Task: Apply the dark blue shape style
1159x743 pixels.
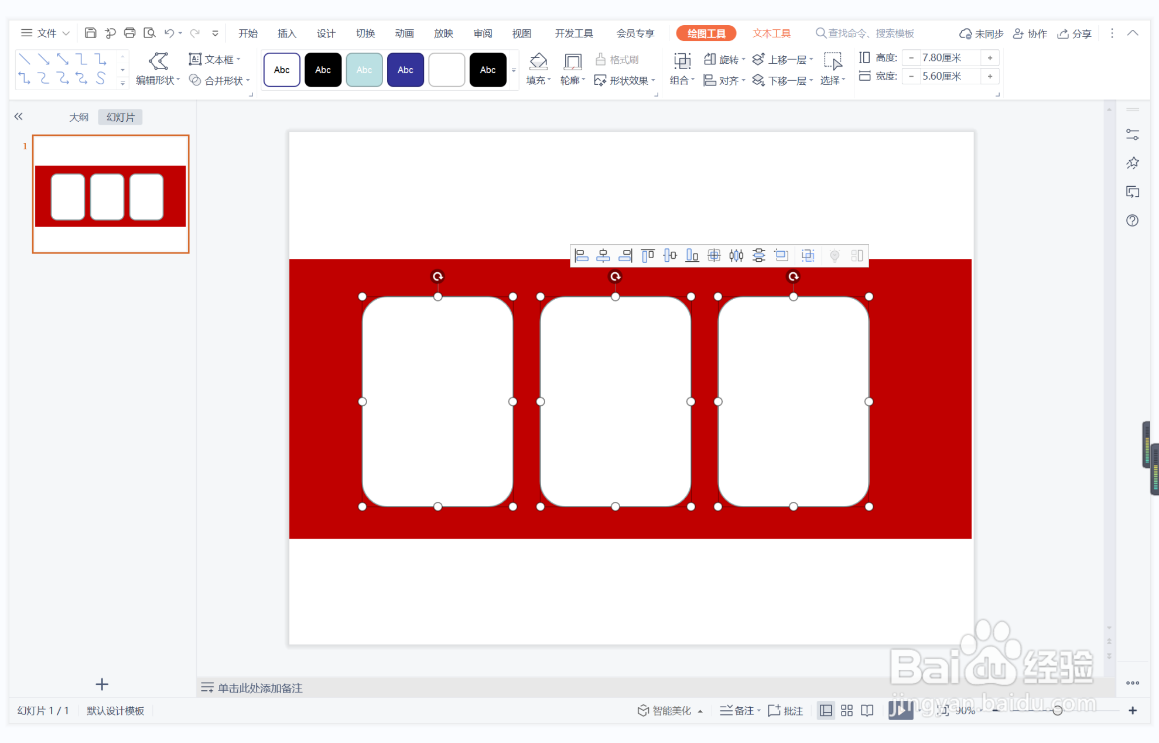Action: (x=405, y=70)
